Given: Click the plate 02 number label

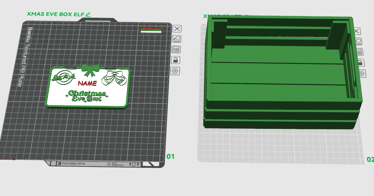Looking at the screenshot, I should 370,159.
